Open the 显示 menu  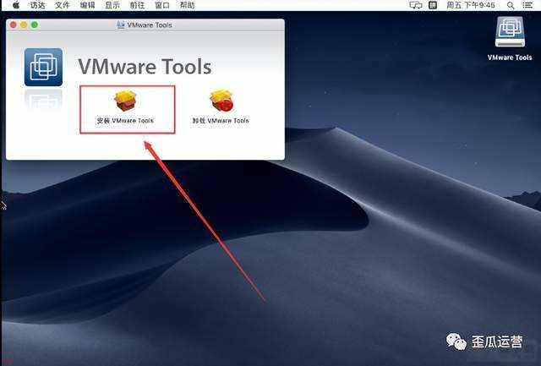pos(112,5)
